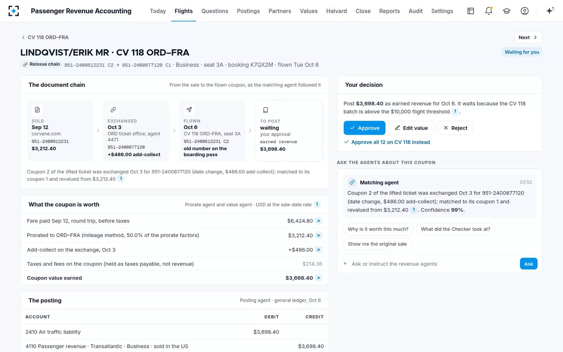Viewport: 563px width, 352px height.
Task: Ask 'What did the Checker look at?'
Action: (x=455, y=229)
